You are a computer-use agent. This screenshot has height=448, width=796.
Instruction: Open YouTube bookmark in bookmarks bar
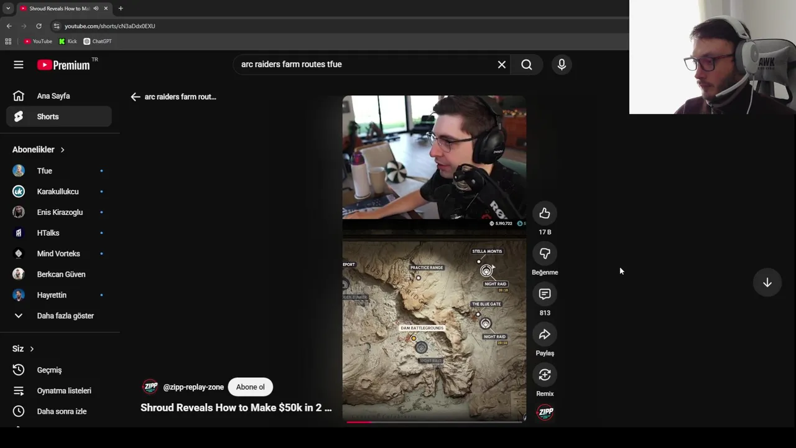[38, 42]
